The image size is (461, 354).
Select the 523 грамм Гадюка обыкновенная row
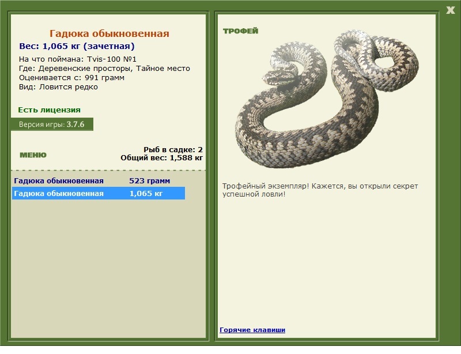click(x=98, y=180)
